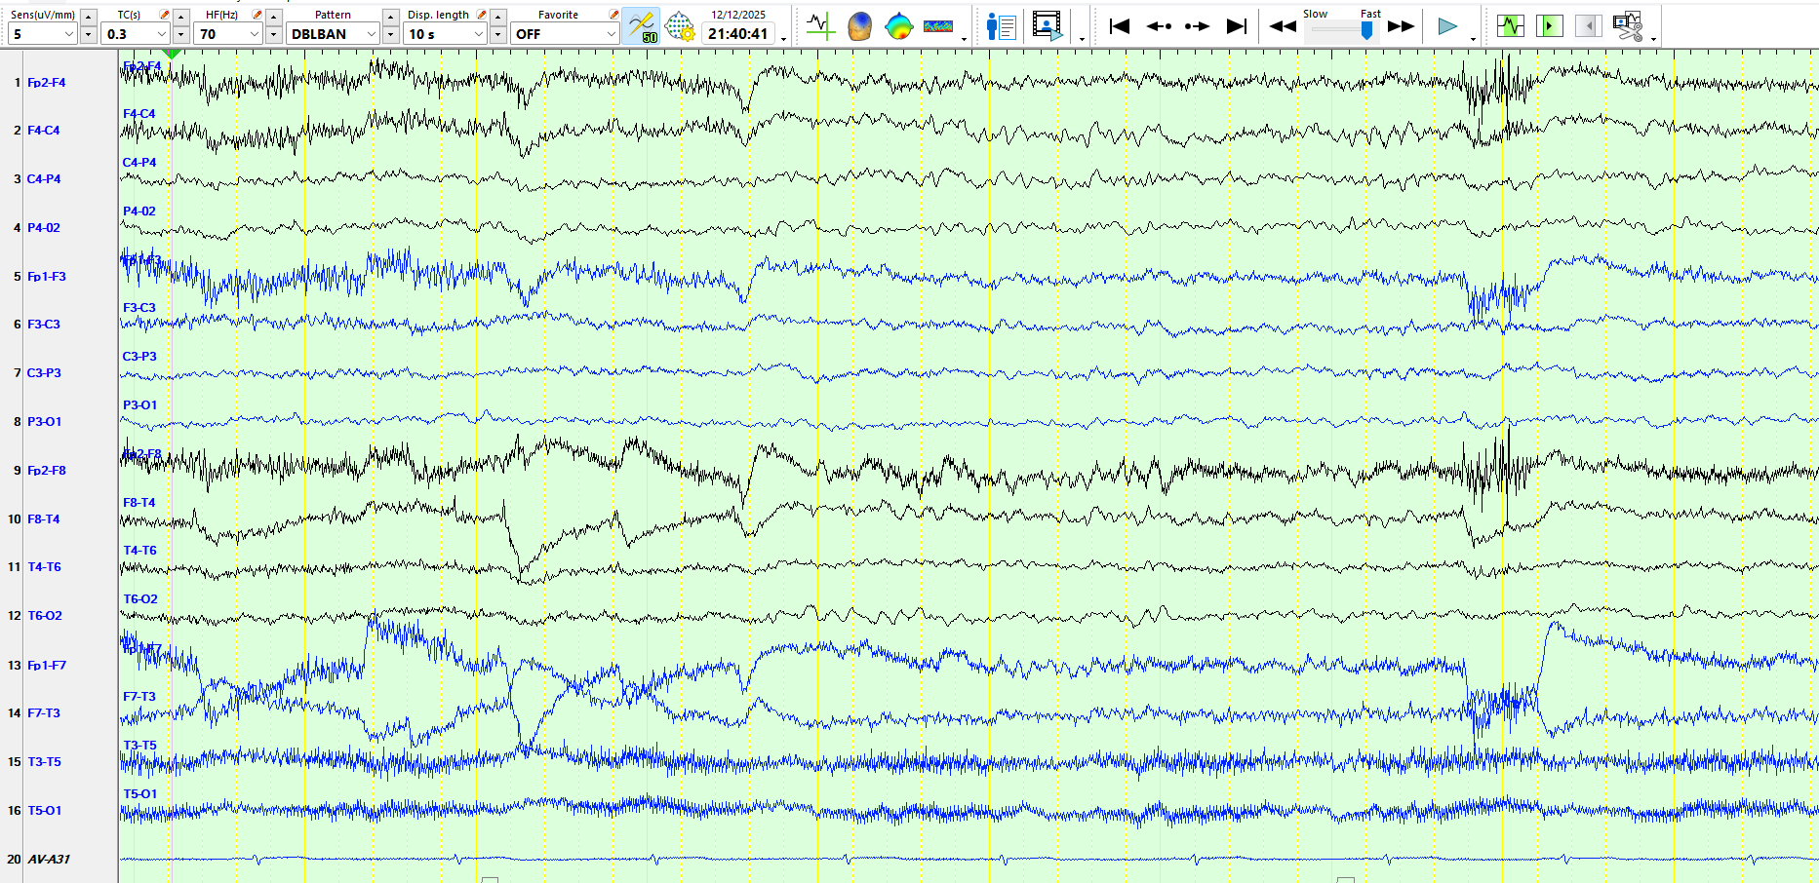
Task: Select channel 1 Fp2-F4 in the left list
Action: (x=47, y=83)
